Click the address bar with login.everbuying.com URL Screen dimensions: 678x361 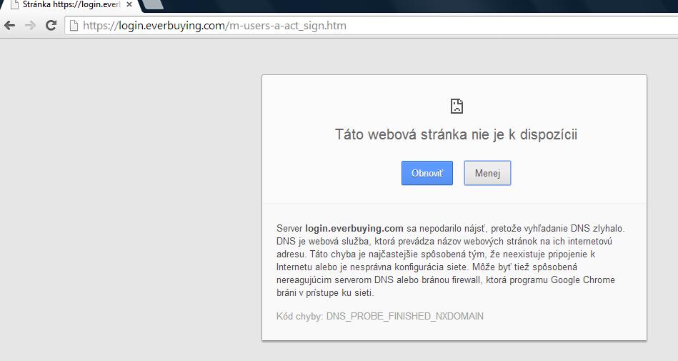click(371, 26)
